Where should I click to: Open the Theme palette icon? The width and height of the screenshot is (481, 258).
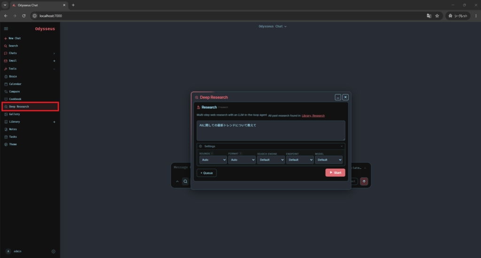[6, 144]
